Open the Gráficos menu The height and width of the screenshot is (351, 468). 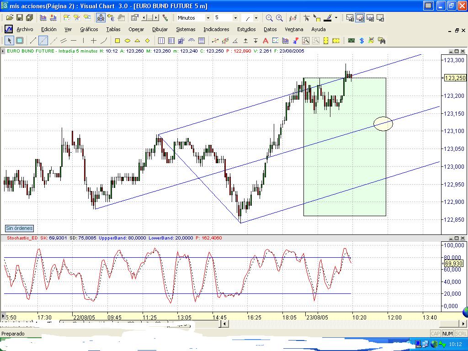pos(89,29)
